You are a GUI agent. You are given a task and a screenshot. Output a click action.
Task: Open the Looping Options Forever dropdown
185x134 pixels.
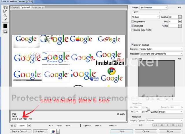164,120
